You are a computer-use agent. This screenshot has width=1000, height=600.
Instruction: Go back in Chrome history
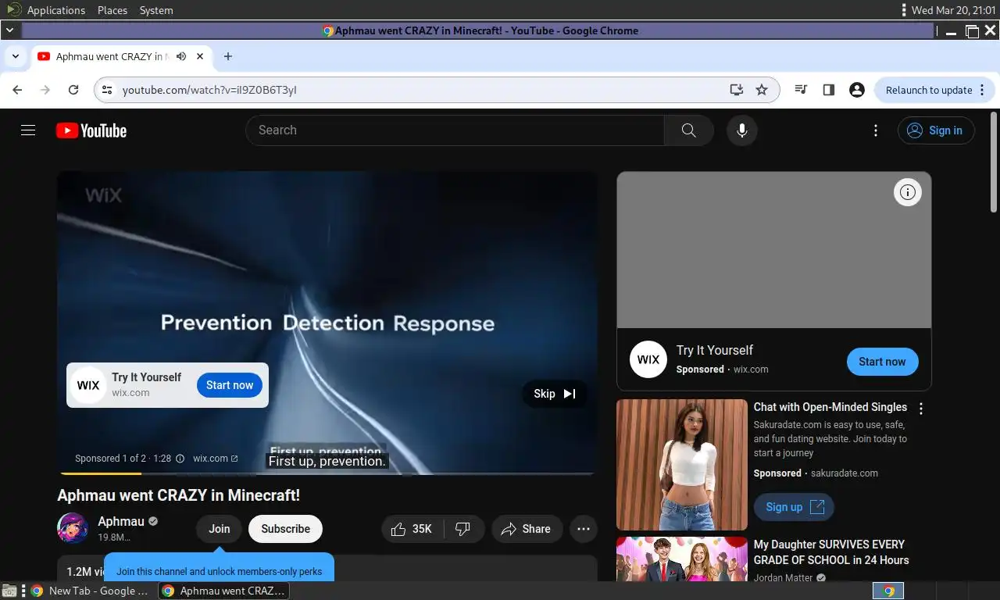click(x=17, y=90)
